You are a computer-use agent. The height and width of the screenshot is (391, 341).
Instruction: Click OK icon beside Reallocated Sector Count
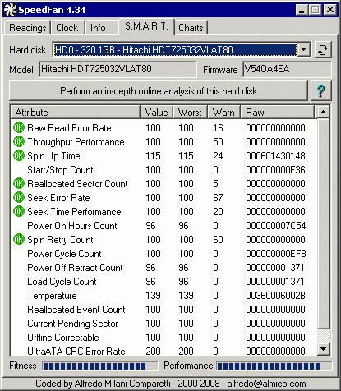[19, 183]
